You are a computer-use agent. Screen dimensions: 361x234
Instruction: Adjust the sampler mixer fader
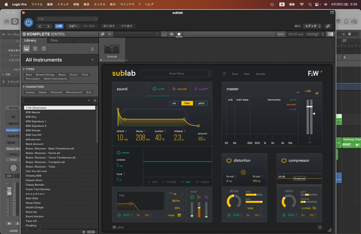click(x=199, y=209)
